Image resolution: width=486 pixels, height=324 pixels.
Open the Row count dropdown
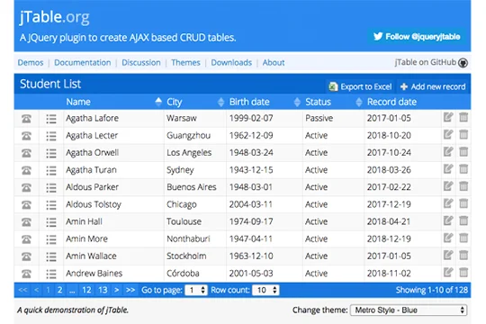pyautogui.click(x=265, y=290)
